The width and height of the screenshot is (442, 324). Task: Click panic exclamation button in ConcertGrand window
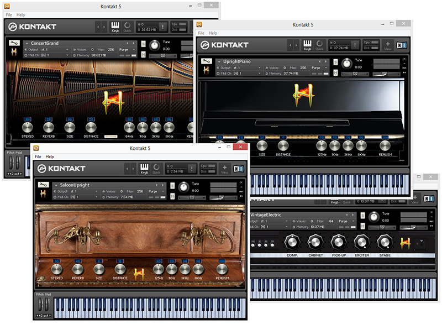[x=162, y=27]
